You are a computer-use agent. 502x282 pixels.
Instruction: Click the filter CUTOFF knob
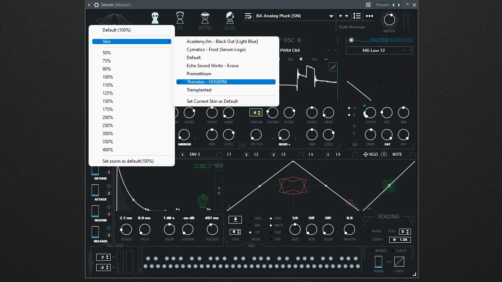click(370, 113)
